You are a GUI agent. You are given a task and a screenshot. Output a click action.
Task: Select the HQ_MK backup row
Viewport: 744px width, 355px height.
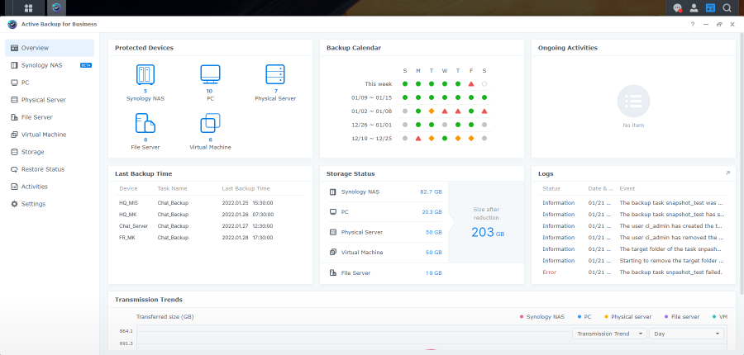tap(210, 214)
